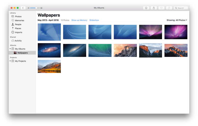Image resolution: width=198 pixels, height=126 pixels.
Task: Open Imports clock icon in sidebar
Action: pyautogui.click(x=13, y=32)
